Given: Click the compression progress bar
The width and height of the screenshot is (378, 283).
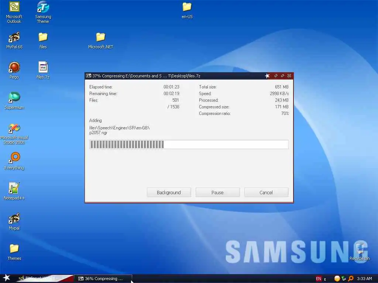Looking at the screenshot, I should pyautogui.click(x=189, y=144).
